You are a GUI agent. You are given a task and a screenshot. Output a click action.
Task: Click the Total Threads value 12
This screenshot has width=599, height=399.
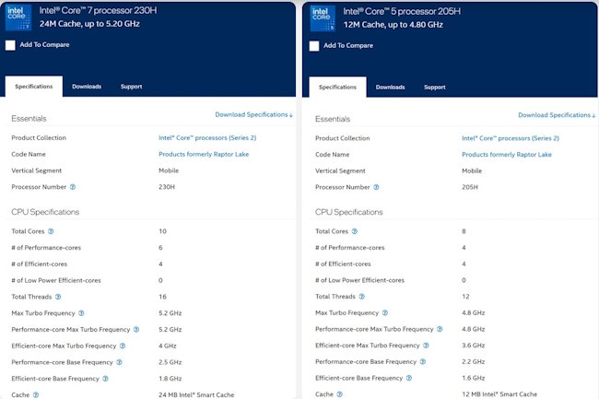(465, 297)
